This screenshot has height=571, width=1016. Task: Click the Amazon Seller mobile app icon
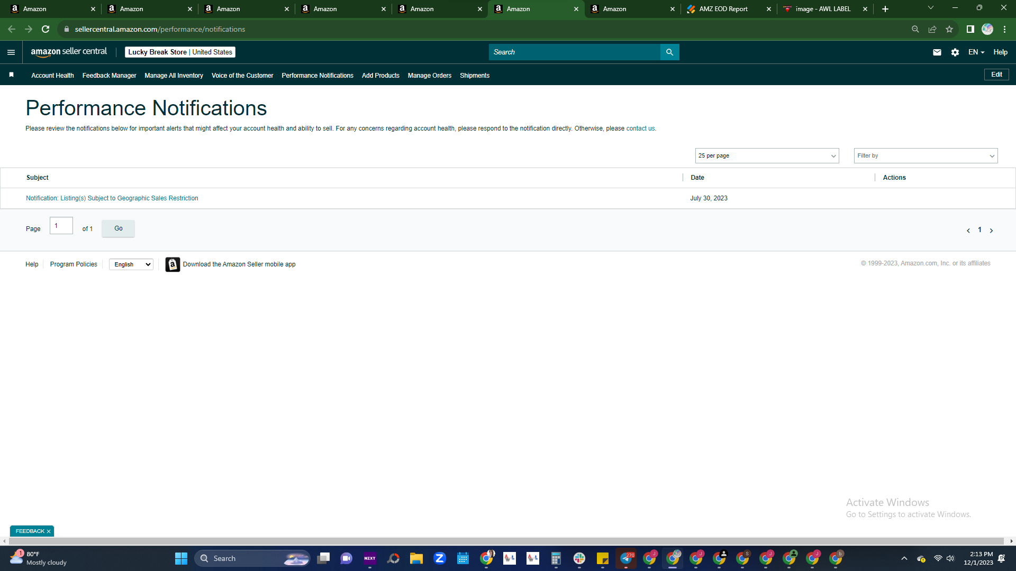tap(173, 264)
